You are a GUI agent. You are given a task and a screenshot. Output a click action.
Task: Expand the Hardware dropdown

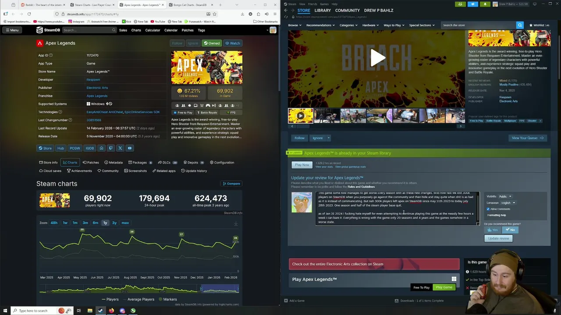tap(370, 25)
